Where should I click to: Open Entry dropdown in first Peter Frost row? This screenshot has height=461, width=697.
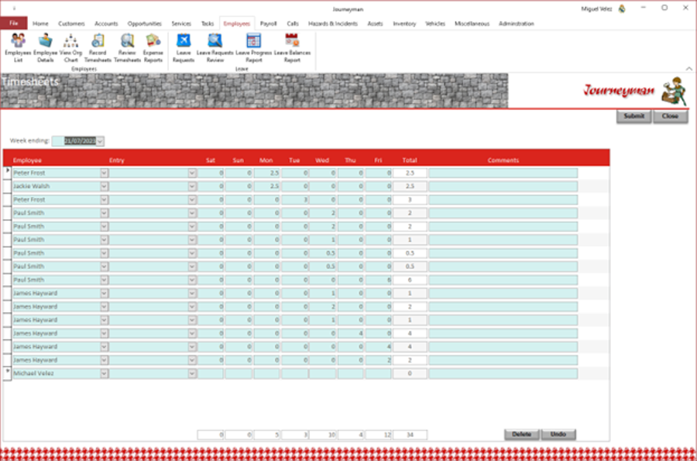click(x=192, y=173)
